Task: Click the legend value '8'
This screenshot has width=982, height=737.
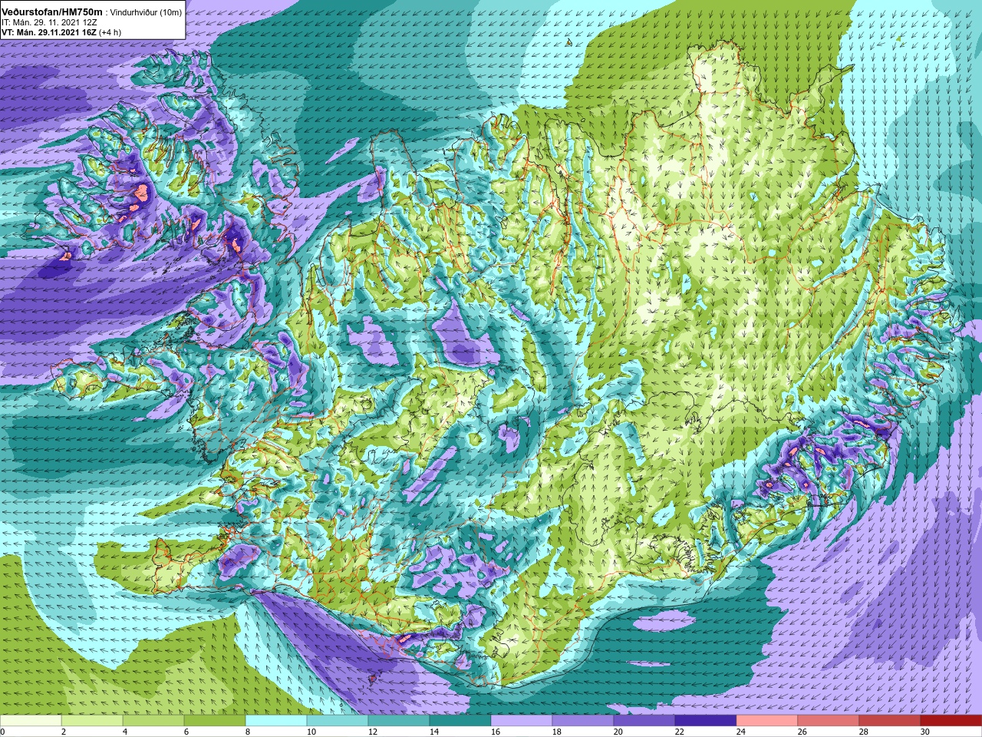Action: tap(248, 732)
